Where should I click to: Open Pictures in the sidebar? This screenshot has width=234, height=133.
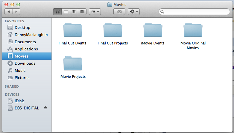(x=27, y=78)
